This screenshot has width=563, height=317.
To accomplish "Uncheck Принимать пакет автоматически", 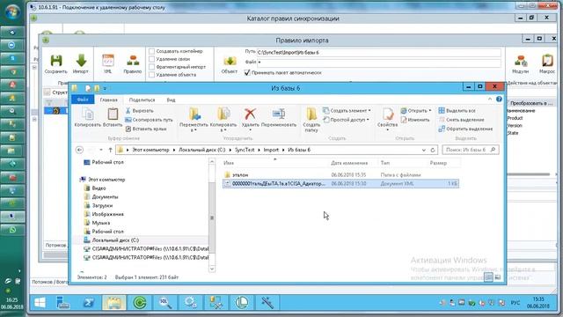I will pyautogui.click(x=247, y=72).
